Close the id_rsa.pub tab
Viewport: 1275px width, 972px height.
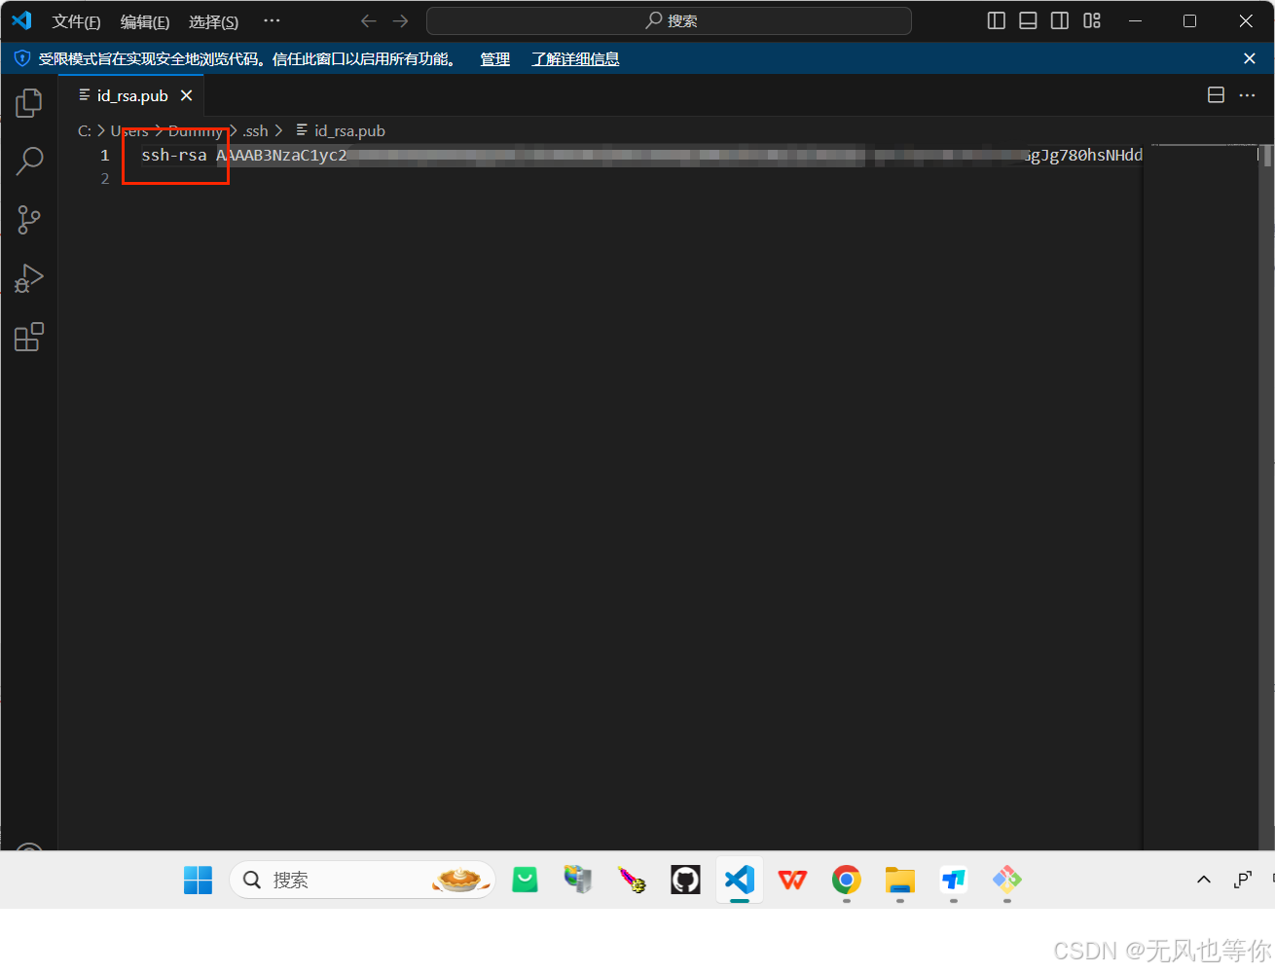(x=186, y=95)
